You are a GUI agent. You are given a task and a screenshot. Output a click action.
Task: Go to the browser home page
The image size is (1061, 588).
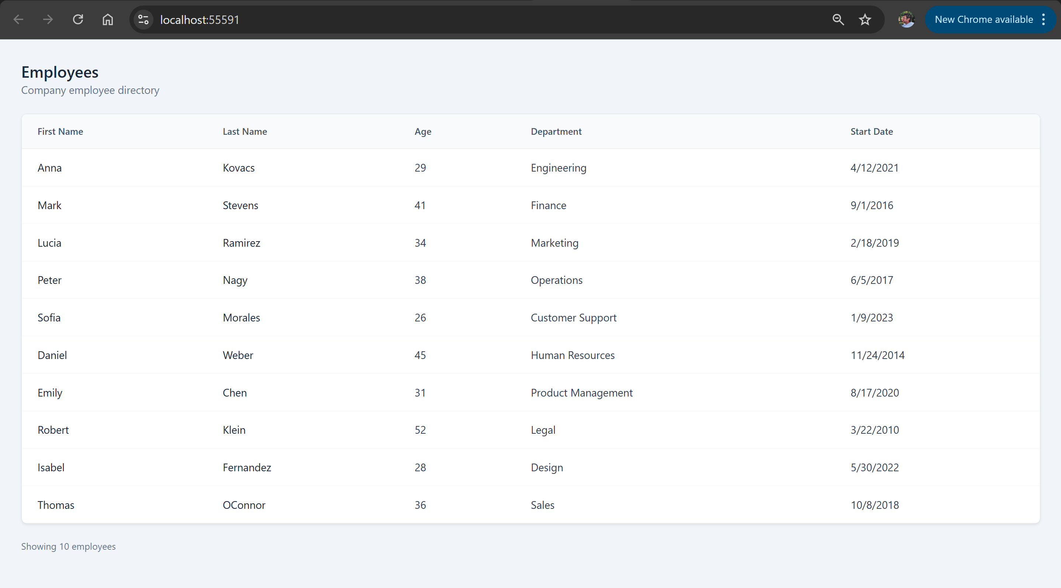tap(108, 20)
